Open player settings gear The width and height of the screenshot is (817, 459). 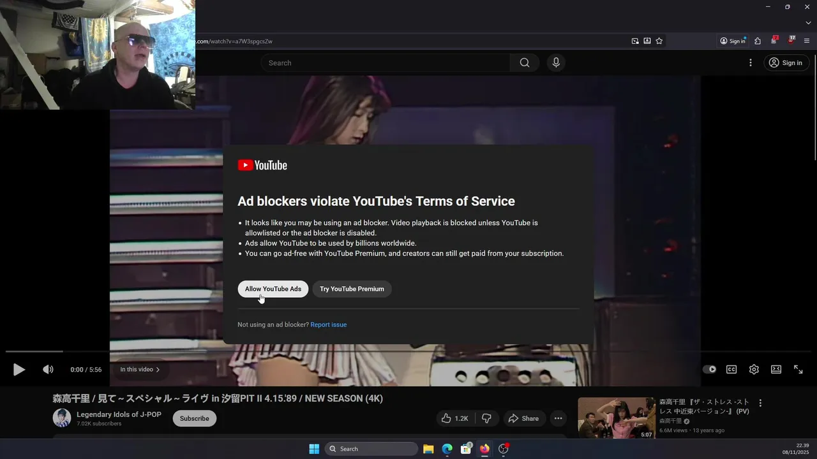point(754,369)
